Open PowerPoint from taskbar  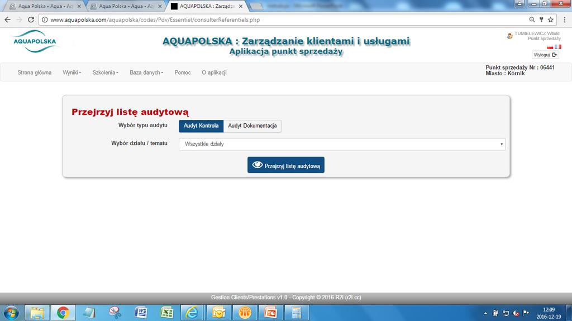271,313
